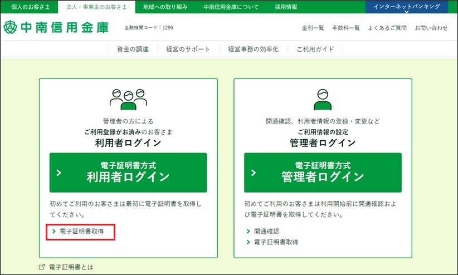This screenshot has width=458, height=275.
Task: Open the 開通確認 link
Action: (x=266, y=231)
